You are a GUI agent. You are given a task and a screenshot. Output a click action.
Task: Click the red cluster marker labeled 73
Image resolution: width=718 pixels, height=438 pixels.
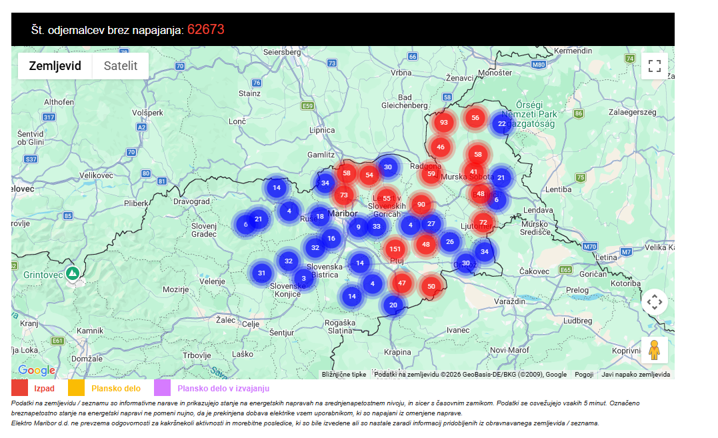click(x=343, y=195)
